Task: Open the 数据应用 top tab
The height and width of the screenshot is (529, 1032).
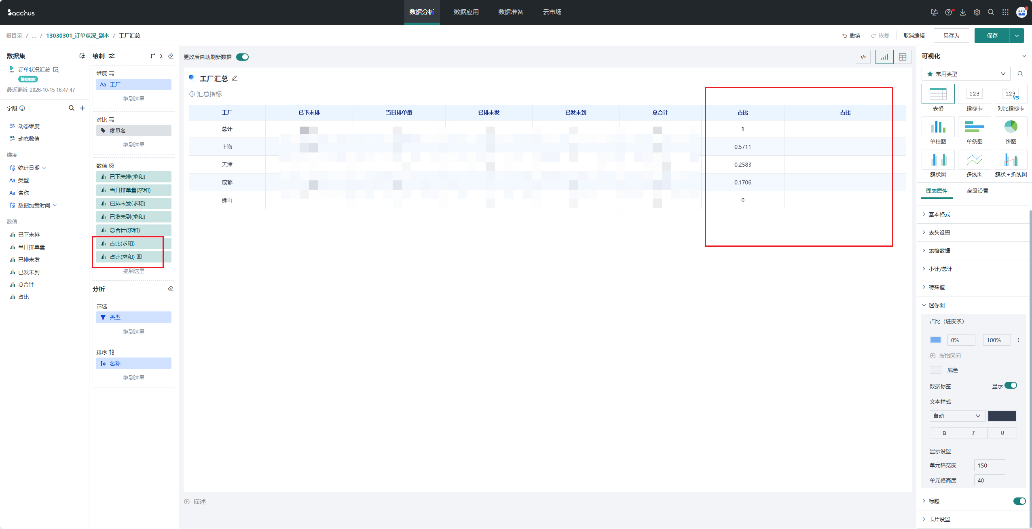Action: tap(466, 12)
